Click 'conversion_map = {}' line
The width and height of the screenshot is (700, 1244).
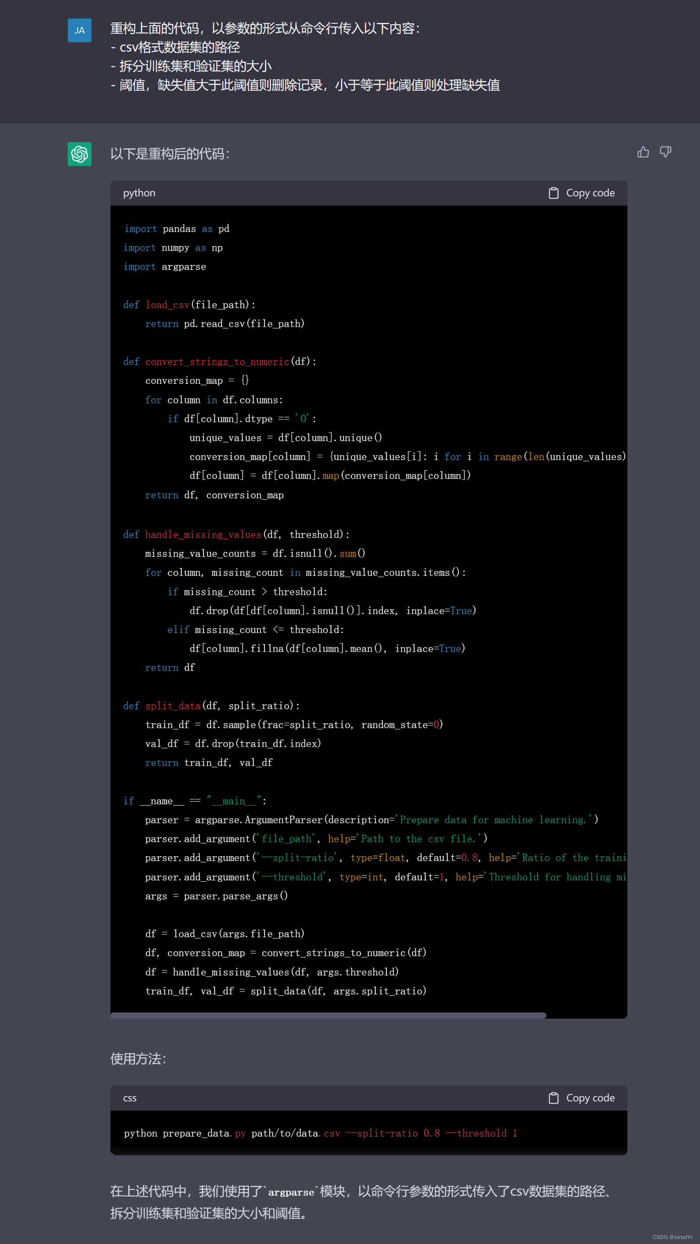tap(197, 380)
